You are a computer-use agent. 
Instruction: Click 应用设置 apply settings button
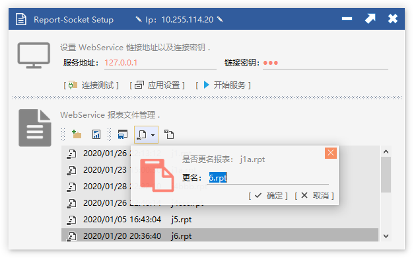[x=157, y=85]
